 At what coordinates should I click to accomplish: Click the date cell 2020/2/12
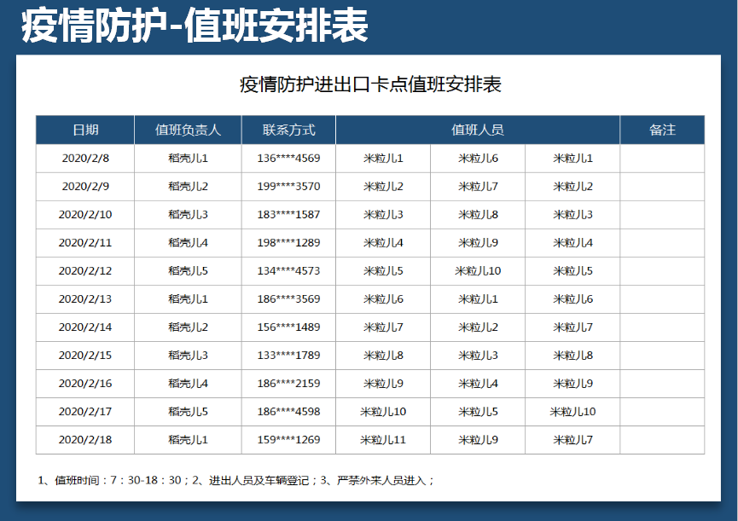click(84, 270)
